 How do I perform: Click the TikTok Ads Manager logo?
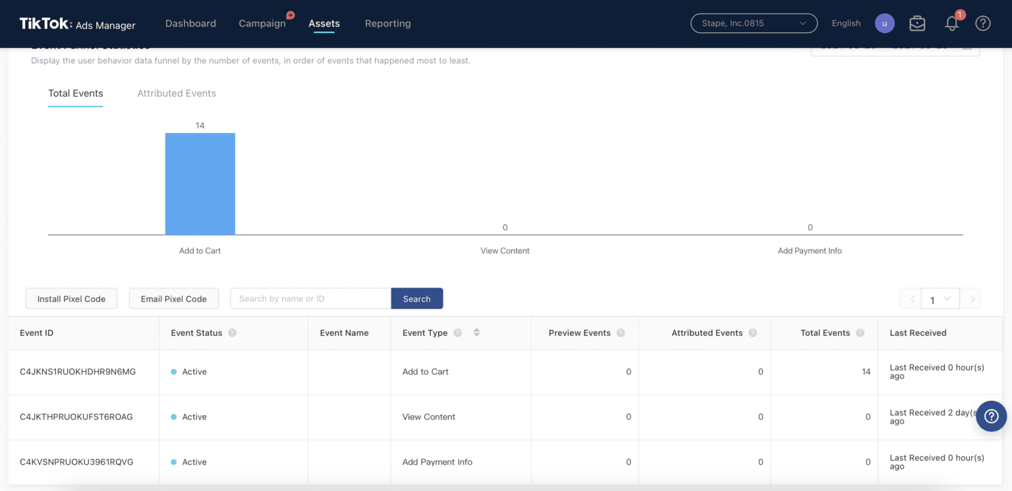click(x=77, y=24)
